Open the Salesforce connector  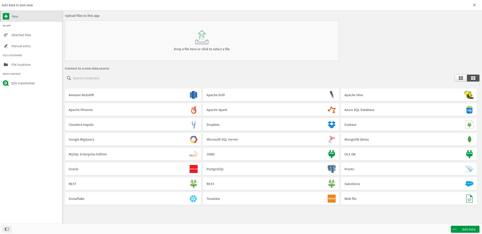[x=408, y=184]
